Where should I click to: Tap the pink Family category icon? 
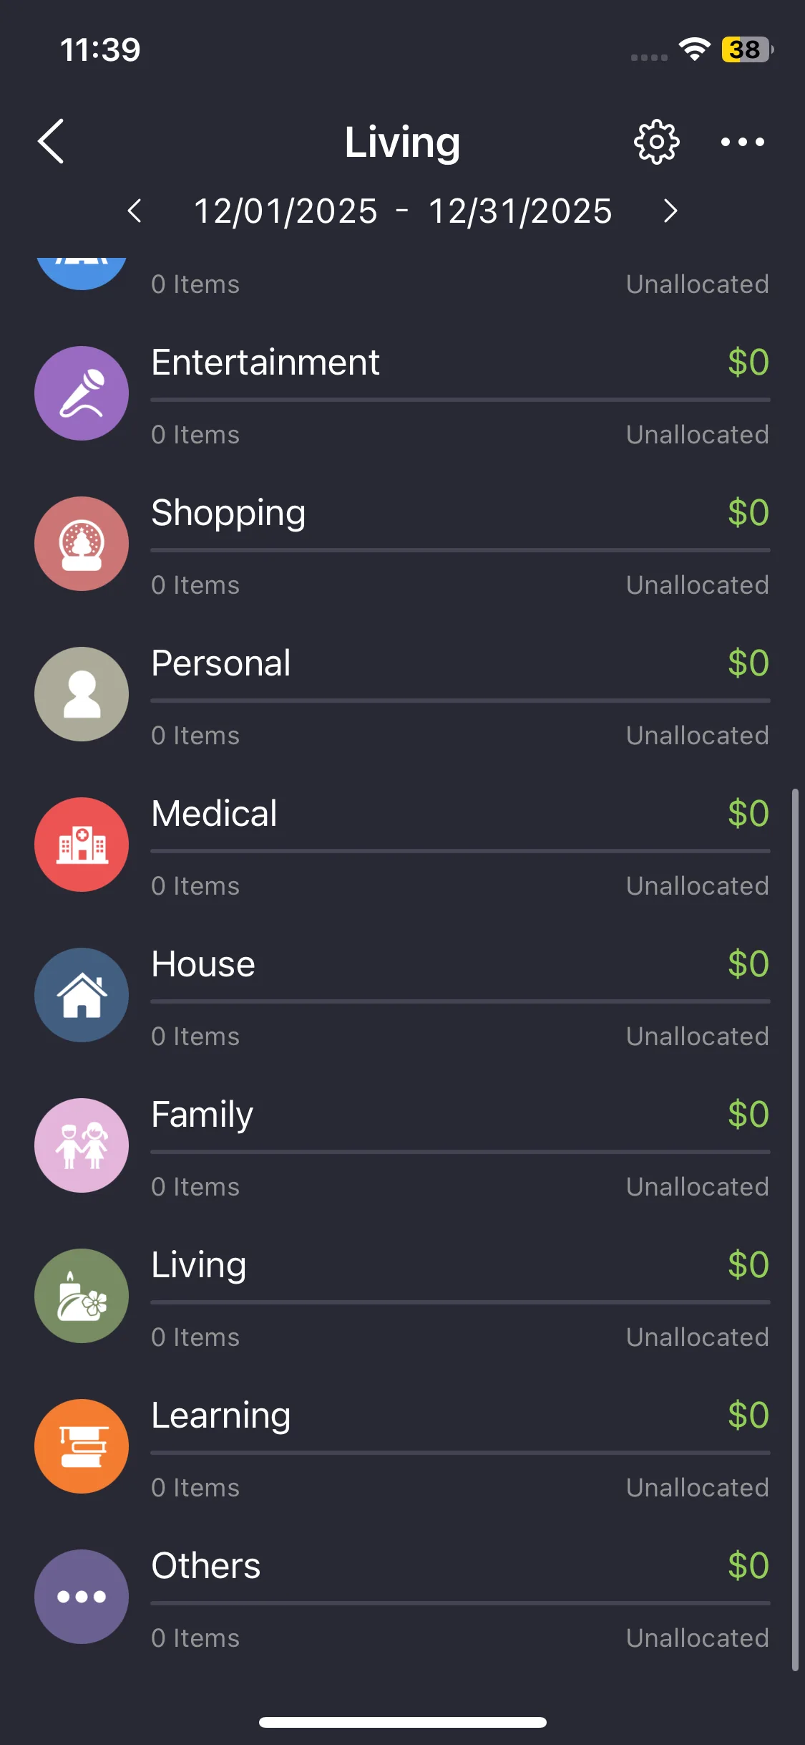coord(82,1145)
